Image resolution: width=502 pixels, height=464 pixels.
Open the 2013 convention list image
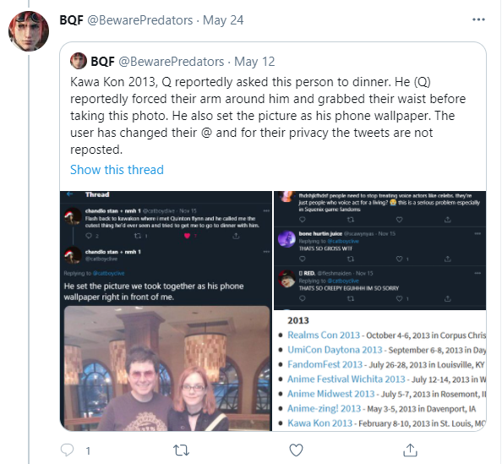(x=379, y=371)
